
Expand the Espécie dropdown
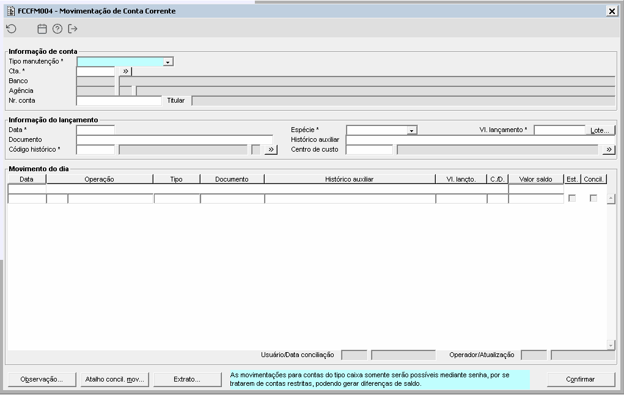(x=412, y=130)
